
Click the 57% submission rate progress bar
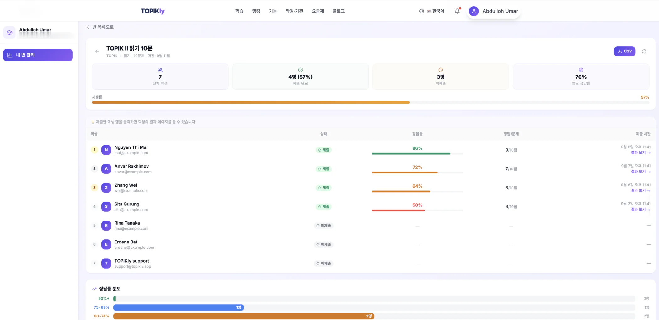coord(370,102)
